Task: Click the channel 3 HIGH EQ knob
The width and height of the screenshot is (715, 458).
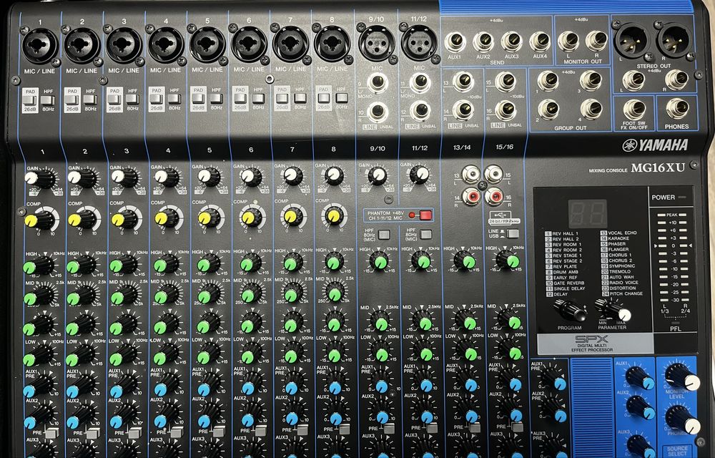Action: click(x=124, y=265)
